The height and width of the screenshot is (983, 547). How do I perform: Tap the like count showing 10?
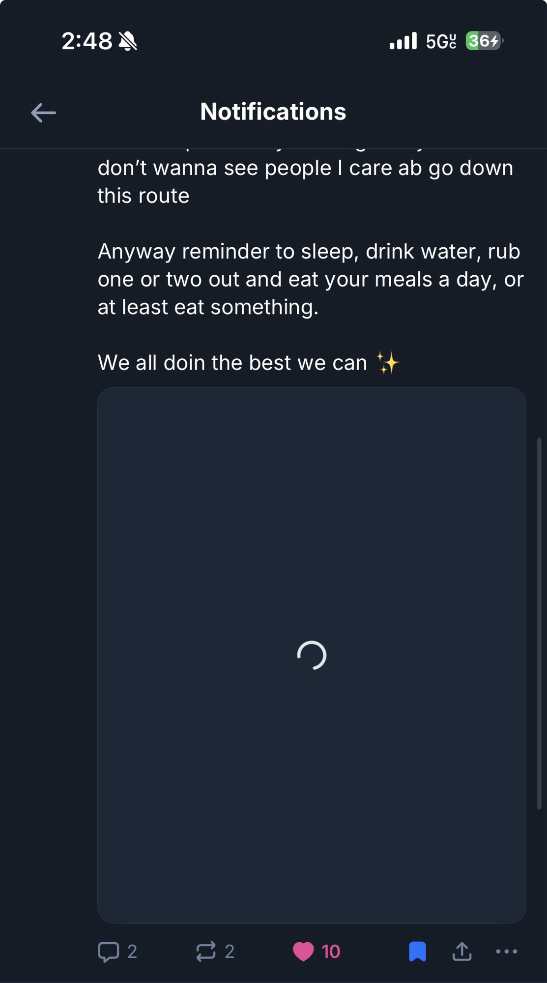[x=331, y=952]
